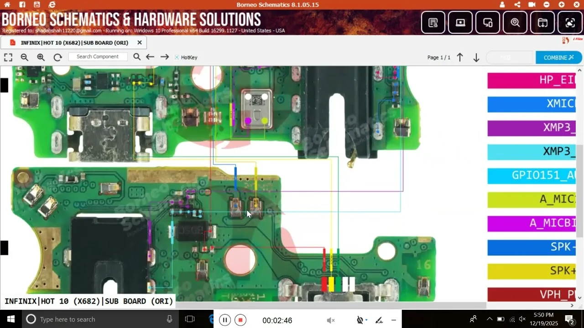Viewport: 584px width, 328px height.
Task: Select the light blue XMP3_ signal swatch
Action: pos(532,152)
